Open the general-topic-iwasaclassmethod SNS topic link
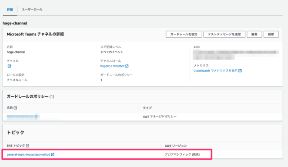Image resolution: width=288 pixels, height=167 pixels. (x=28, y=154)
